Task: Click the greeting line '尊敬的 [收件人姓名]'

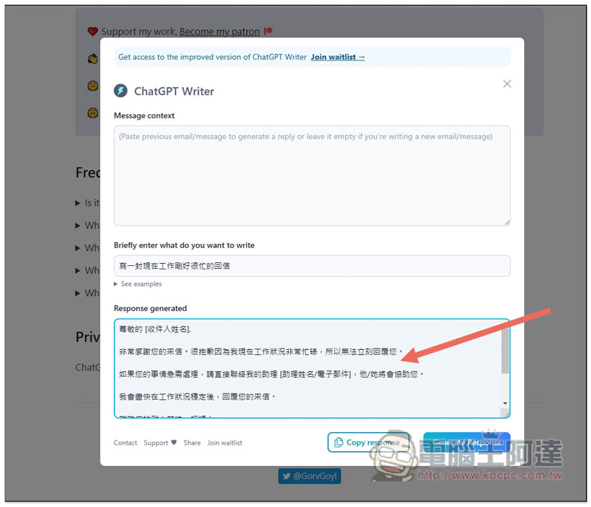Action: [x=155, y=329]
